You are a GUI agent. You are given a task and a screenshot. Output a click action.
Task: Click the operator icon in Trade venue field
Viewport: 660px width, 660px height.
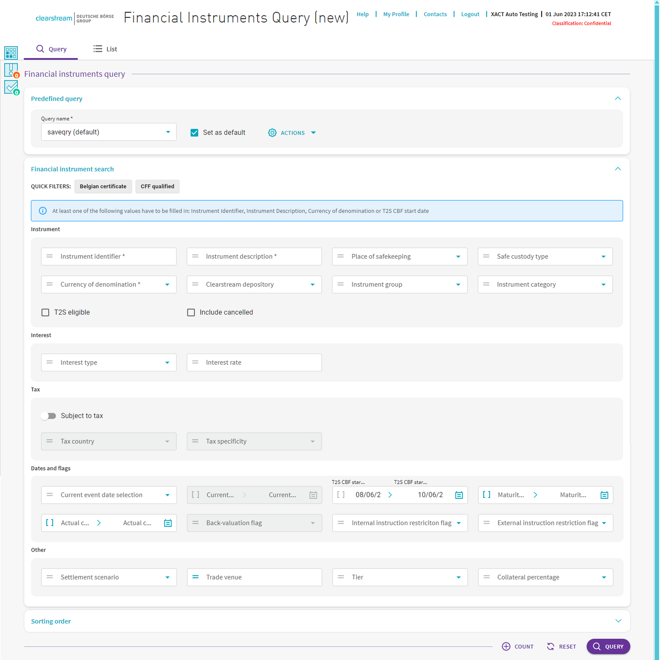click(x=195, y=577)
